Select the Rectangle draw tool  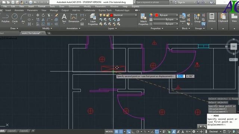(x=30, y=15)
